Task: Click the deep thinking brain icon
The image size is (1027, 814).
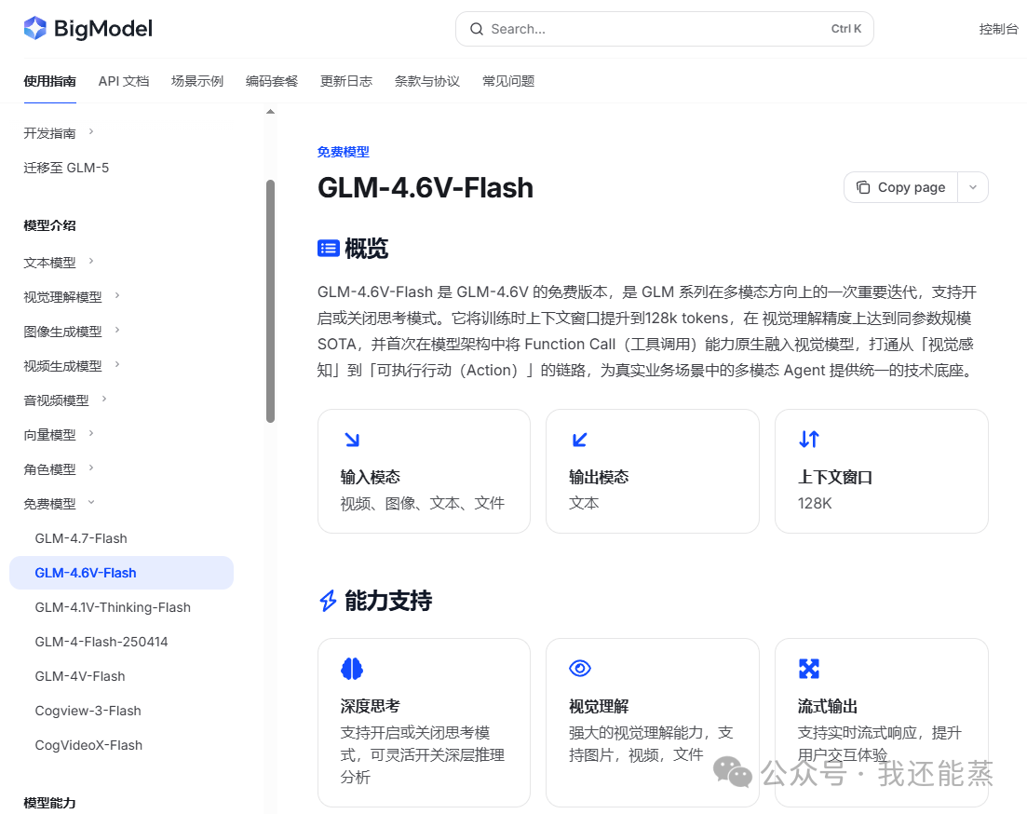Action: [351, 668]
